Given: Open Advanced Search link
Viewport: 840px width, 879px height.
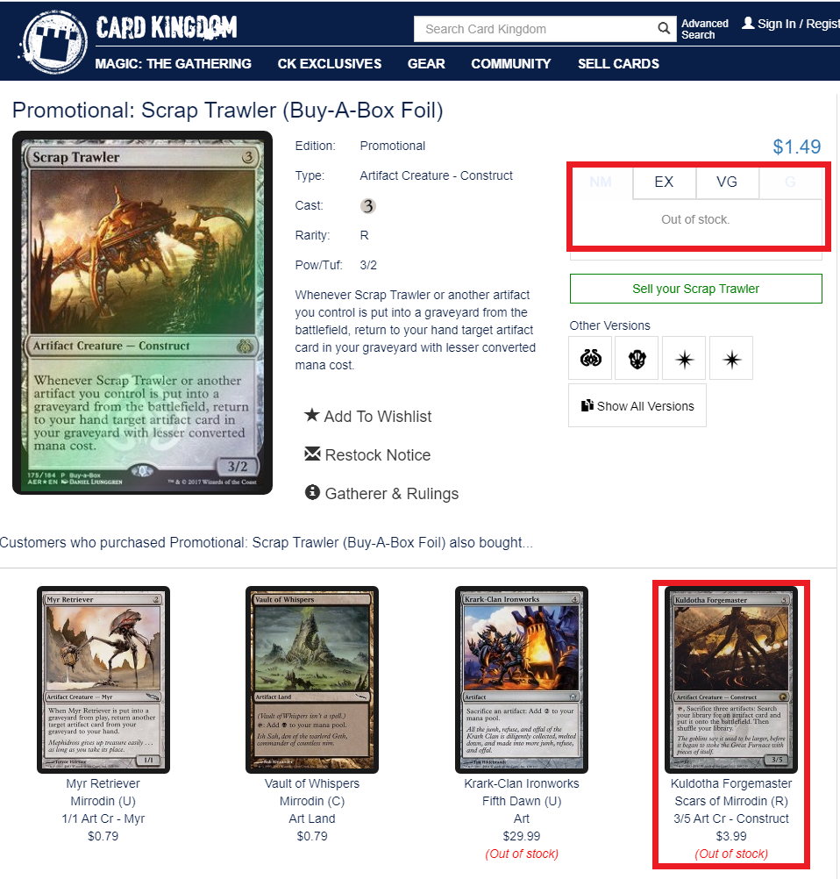Looking at the screenshot, I should pyautogui.click(x=704, y=29).
